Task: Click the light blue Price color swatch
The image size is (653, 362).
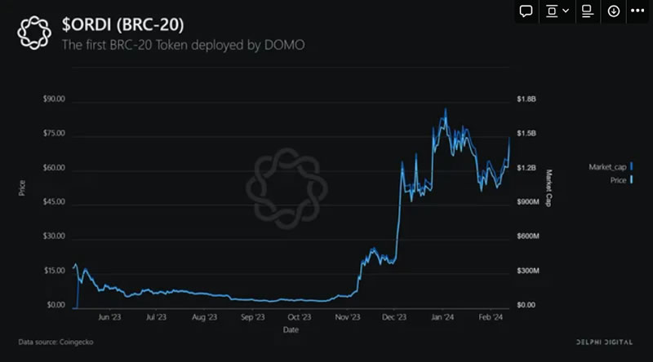Action: point(632,179)
